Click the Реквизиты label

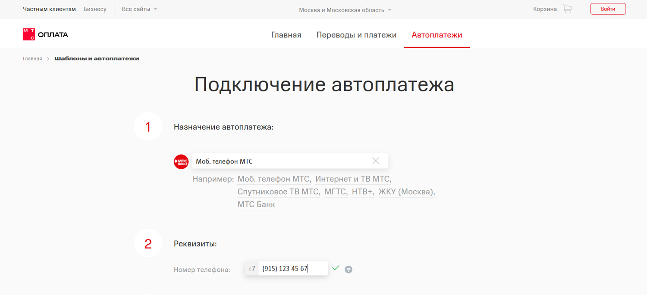[195, 244]
